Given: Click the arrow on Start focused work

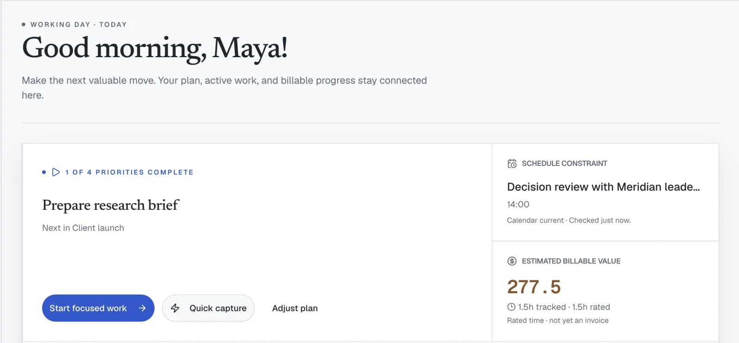Looking at the screenshot, I should click(142, 308).
